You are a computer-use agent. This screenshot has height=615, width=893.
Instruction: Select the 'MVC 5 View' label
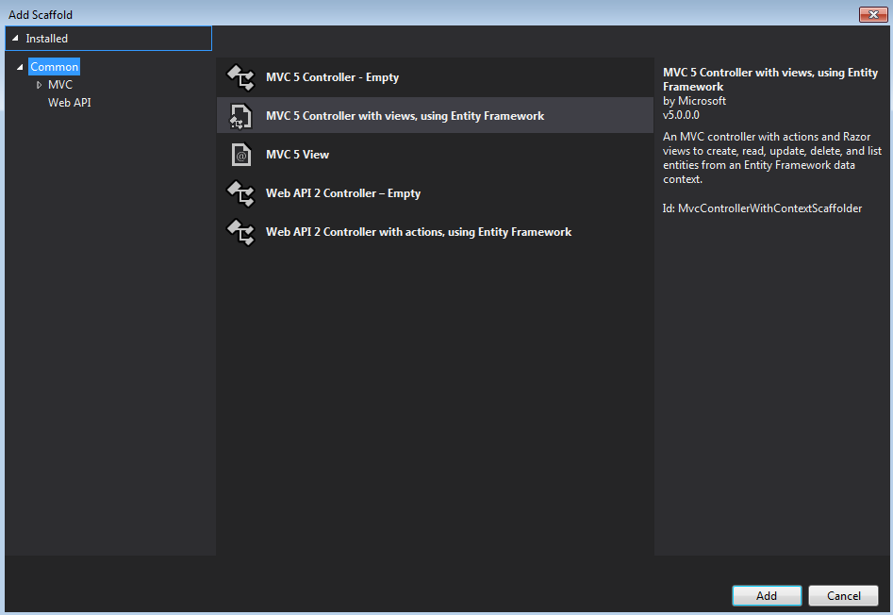pos(297,155)
